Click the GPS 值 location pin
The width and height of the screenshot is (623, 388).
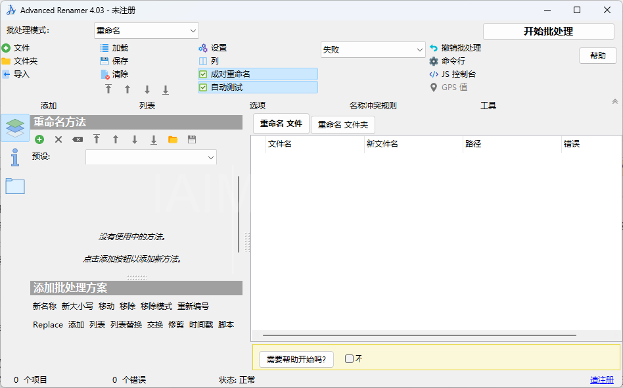tap(434, 87)
